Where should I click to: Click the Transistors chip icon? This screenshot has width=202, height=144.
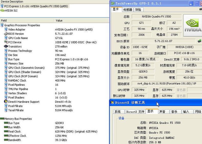click(6, 46)
